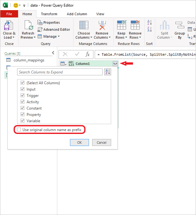Click the Search Columns to Expand field
The image size is (196, 215).
click(60, 72)
